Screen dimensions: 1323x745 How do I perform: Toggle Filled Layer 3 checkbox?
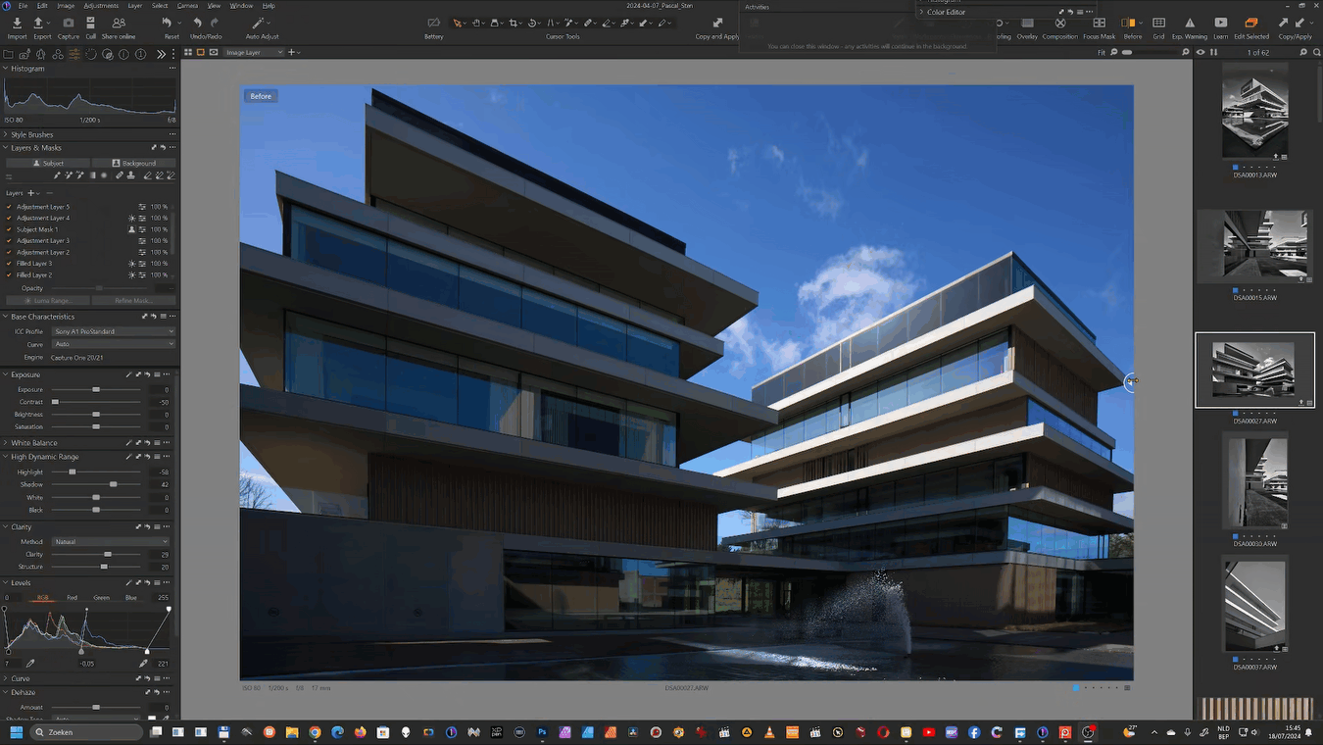9,264
